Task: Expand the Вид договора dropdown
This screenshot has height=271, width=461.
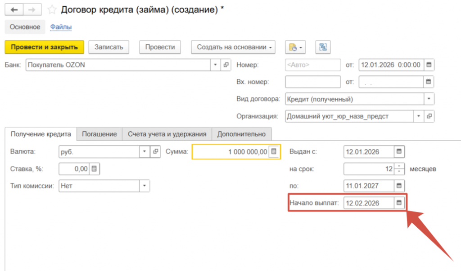Action: (429, 99)
